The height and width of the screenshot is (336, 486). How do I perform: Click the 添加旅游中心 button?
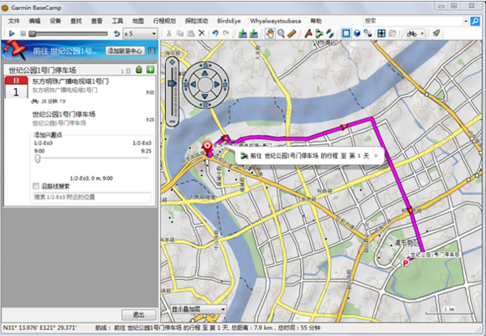pyautogui.click(x=125, y=50)
